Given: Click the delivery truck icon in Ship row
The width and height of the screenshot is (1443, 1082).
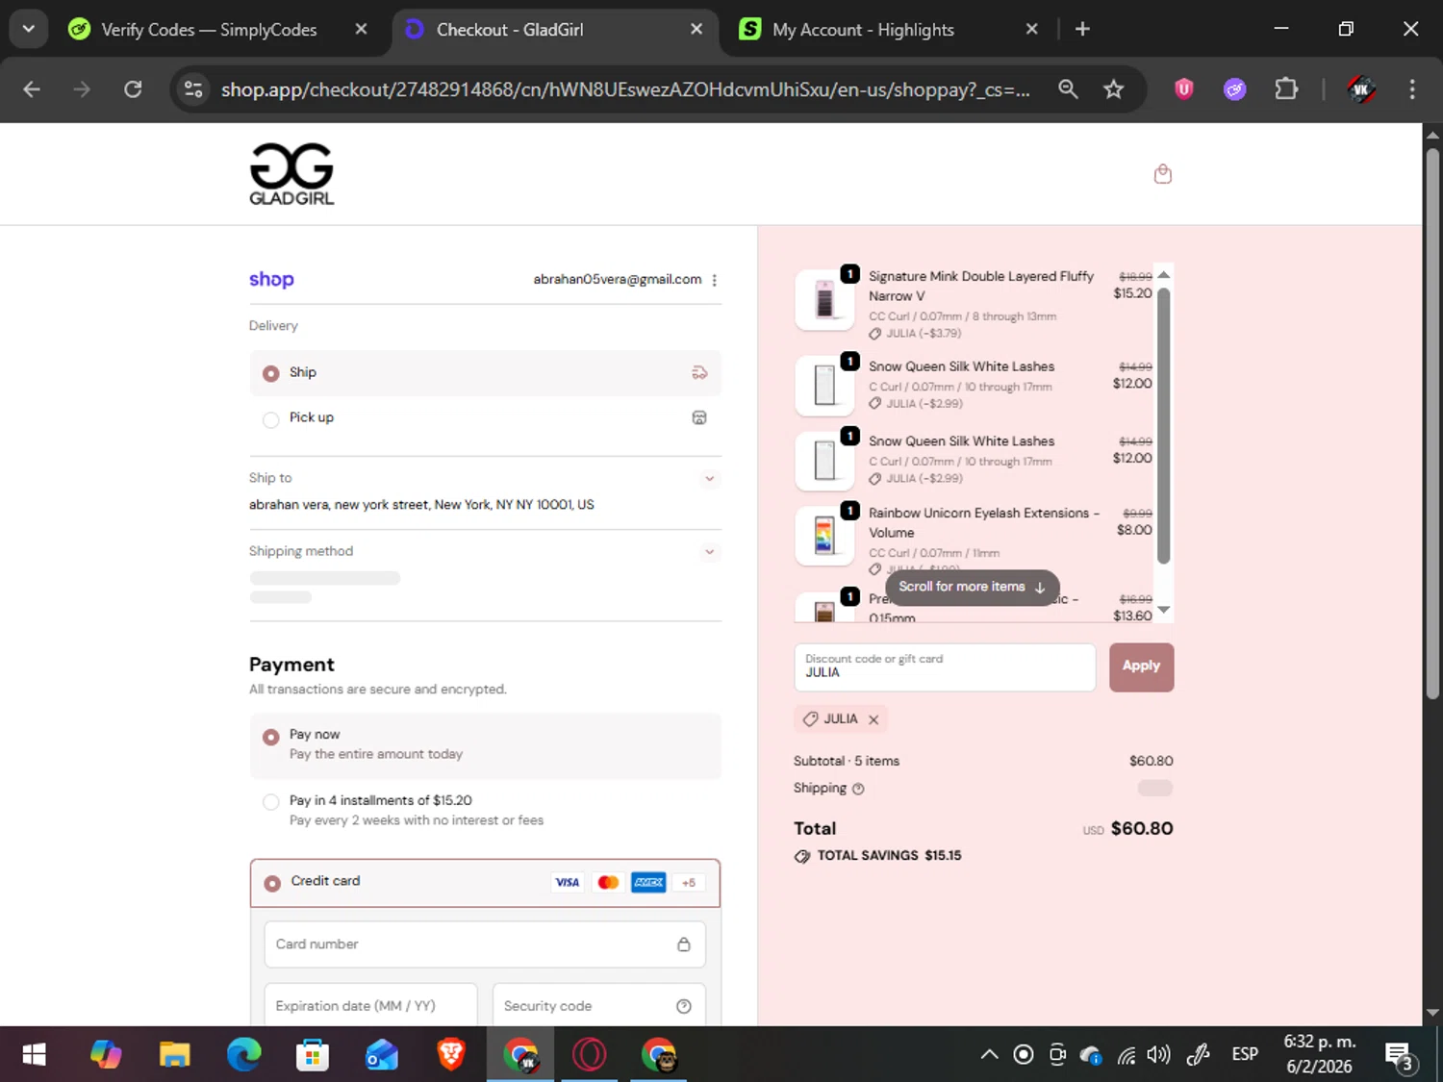Looking at the screenshot, I should click(699, 373).
